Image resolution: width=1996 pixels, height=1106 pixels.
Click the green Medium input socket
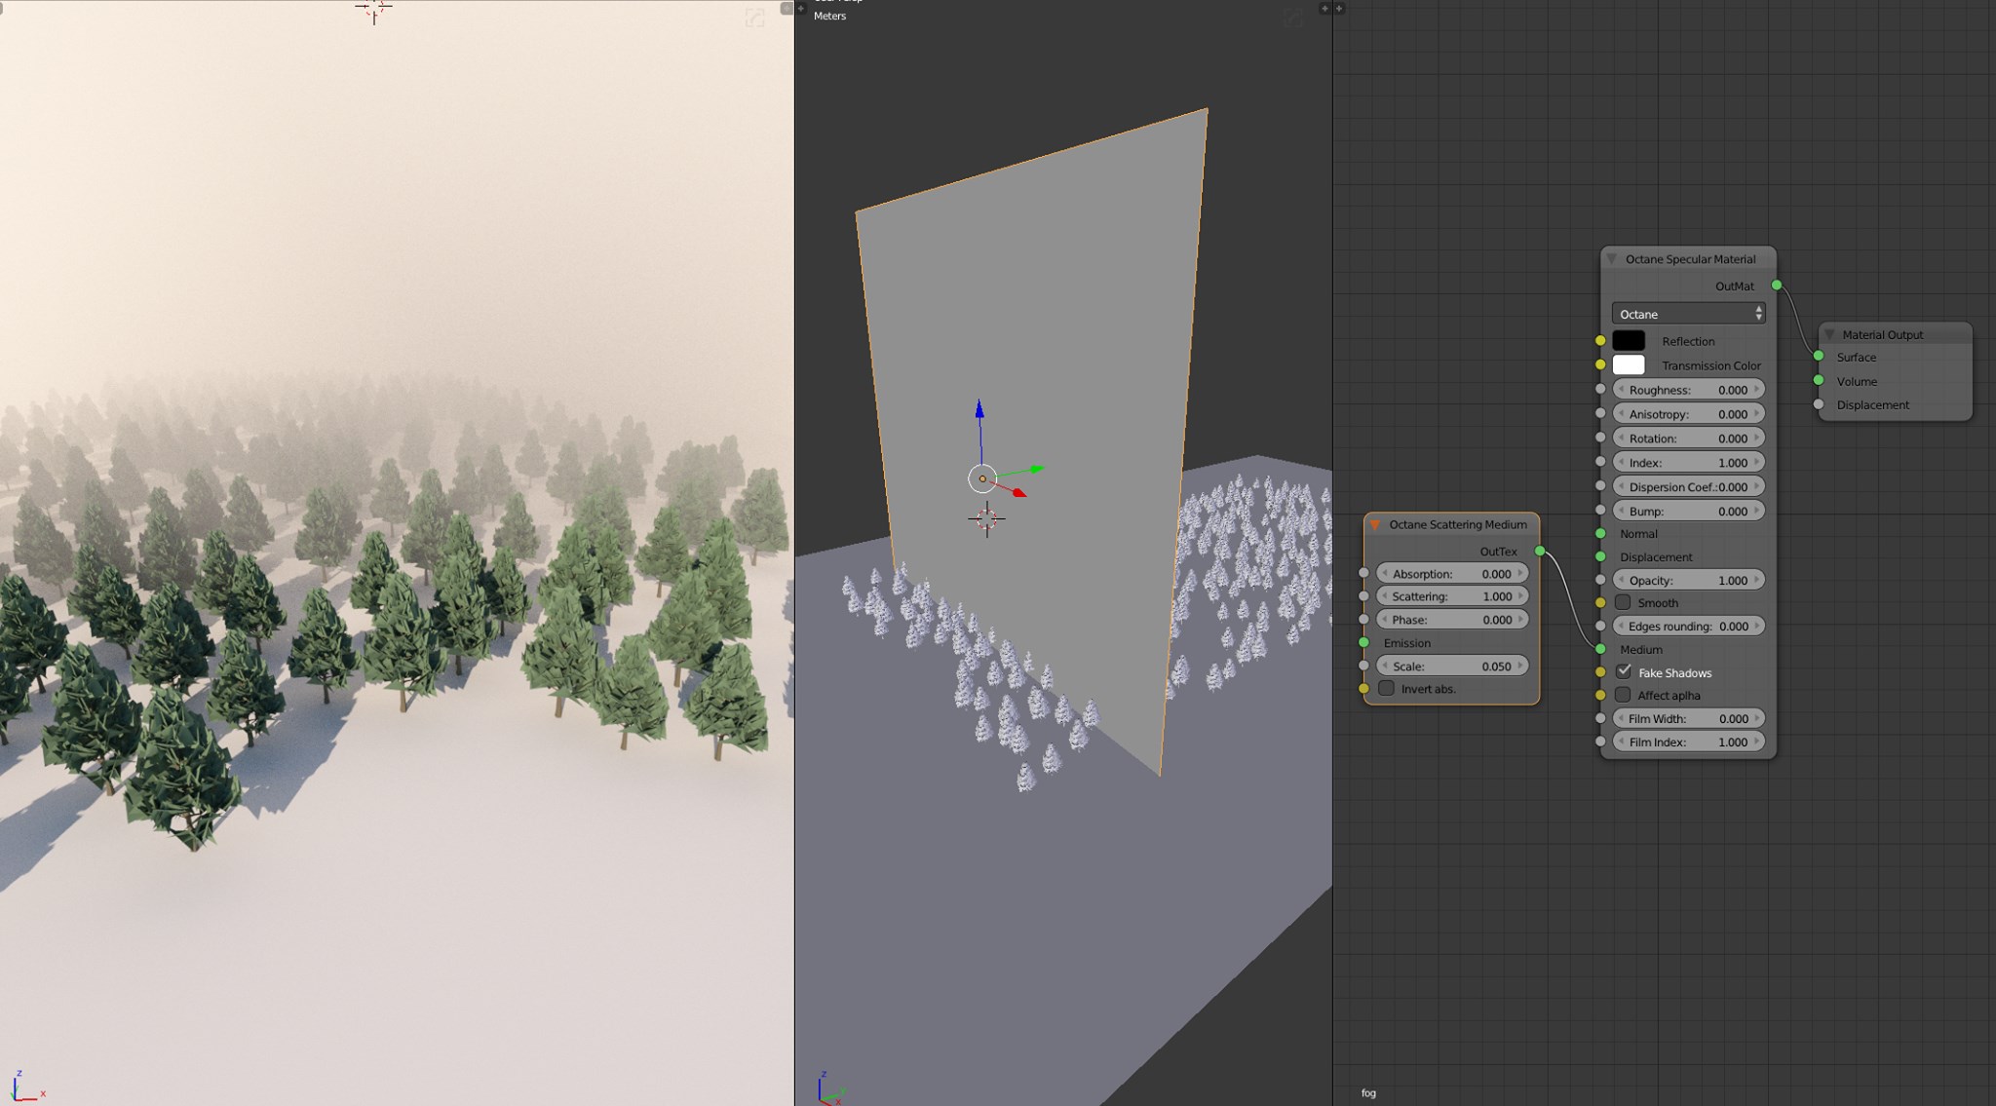click(1600, 649)
